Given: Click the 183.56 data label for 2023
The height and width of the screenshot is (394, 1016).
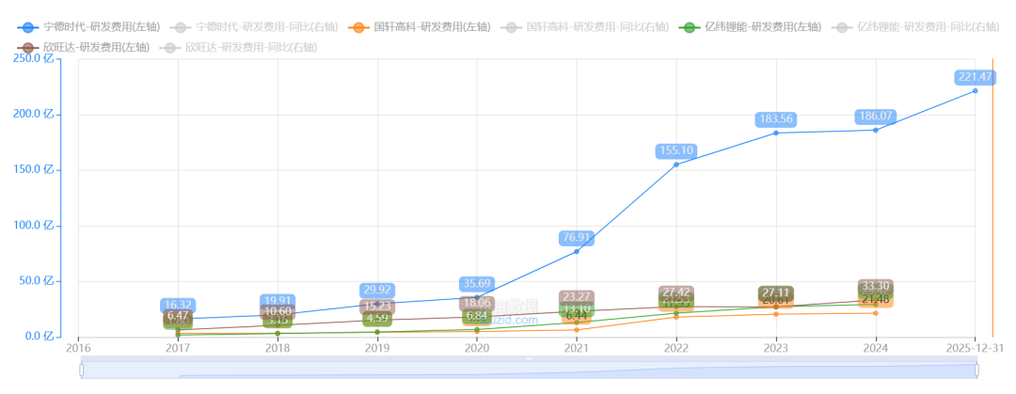Looking at the screenshot, I should click(x=775, y=119).
